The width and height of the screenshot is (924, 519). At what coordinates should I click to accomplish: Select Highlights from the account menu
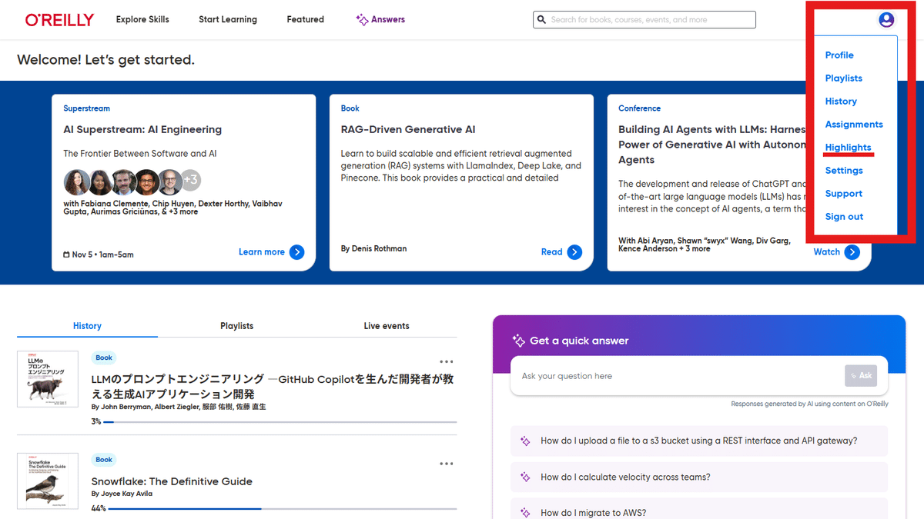(848, 147)
